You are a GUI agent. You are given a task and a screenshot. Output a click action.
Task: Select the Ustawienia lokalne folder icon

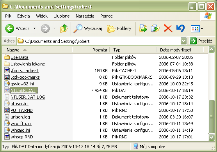coord(7,64)
